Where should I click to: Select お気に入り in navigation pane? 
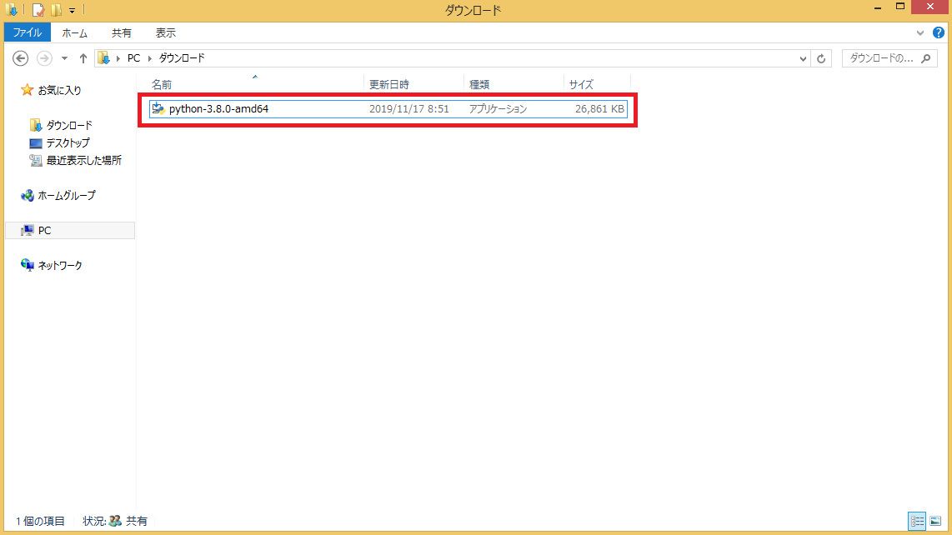[x=59, y=91]
